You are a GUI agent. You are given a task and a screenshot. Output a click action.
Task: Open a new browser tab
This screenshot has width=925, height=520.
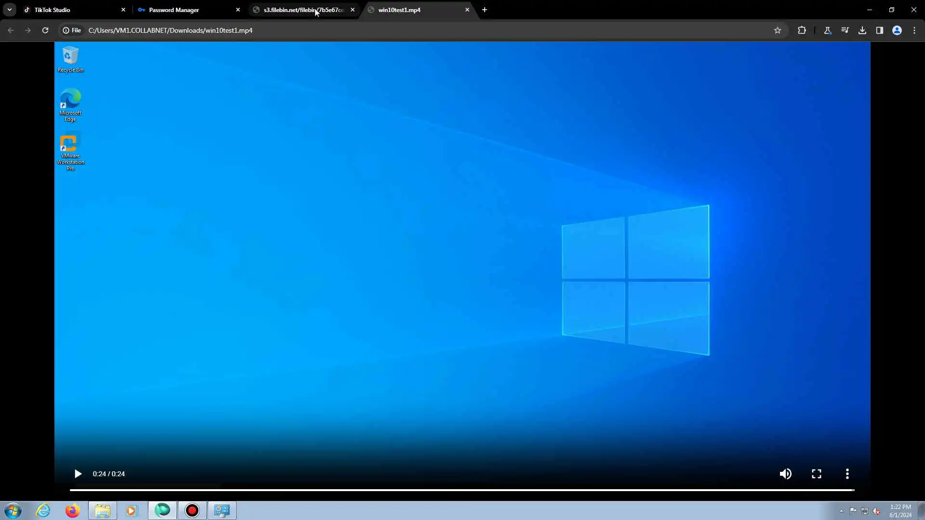(484, 10)
